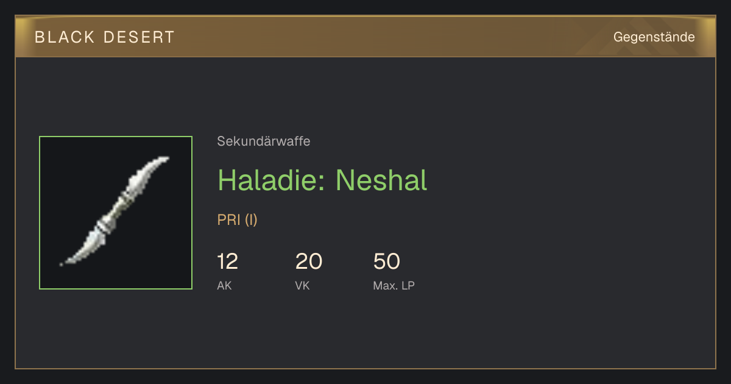731x384 pixels.
Task: Click the Haladie dagger item icon
Action: click(x=116, y=213)
